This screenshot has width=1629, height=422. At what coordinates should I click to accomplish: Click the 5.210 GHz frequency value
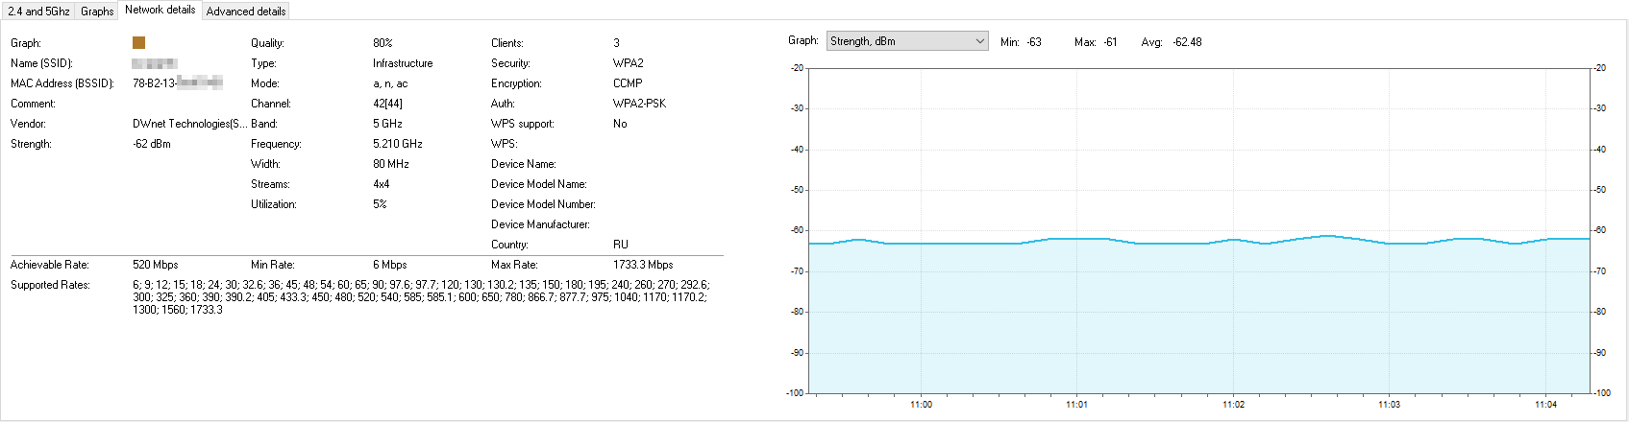pyautogui.click(x=397, y=144)
